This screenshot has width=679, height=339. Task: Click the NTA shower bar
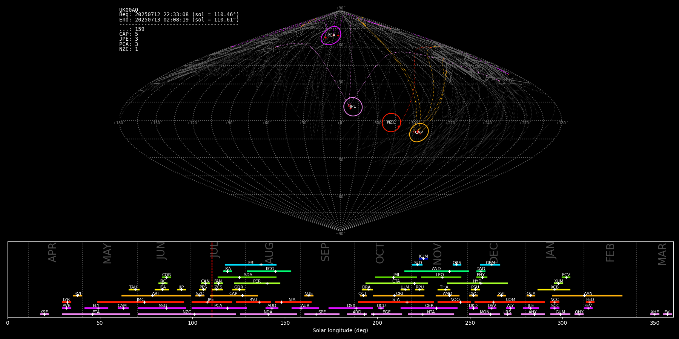click(x=431, y=314)
